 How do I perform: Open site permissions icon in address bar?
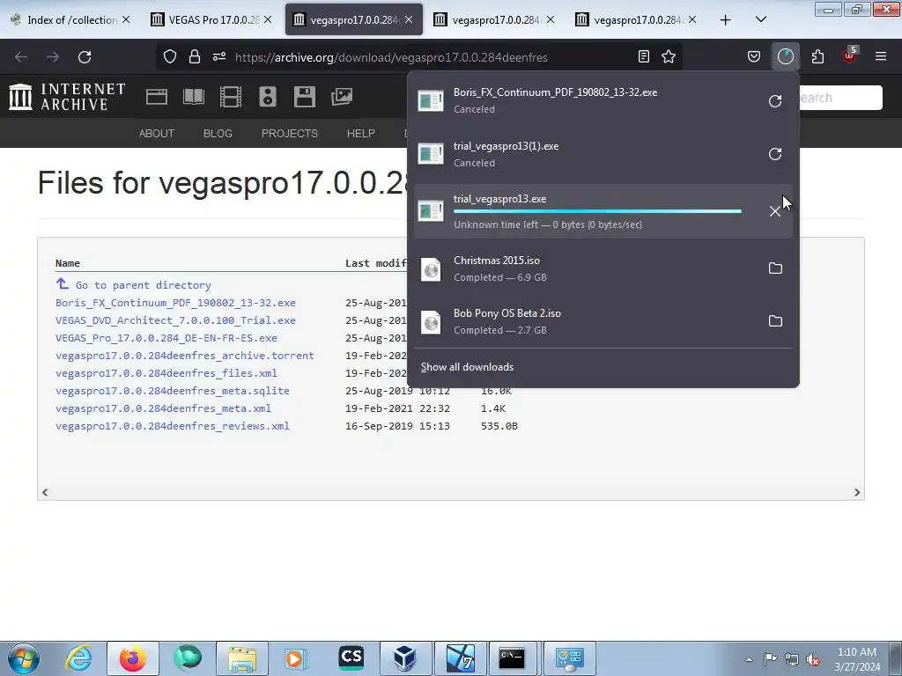tap(219, 56)
